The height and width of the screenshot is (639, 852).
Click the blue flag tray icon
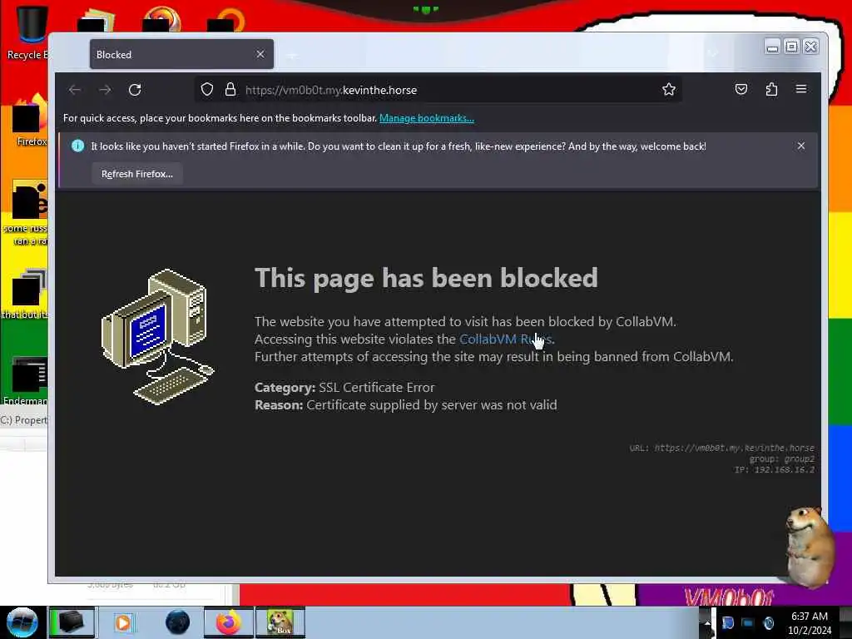[x=728, y=622]
